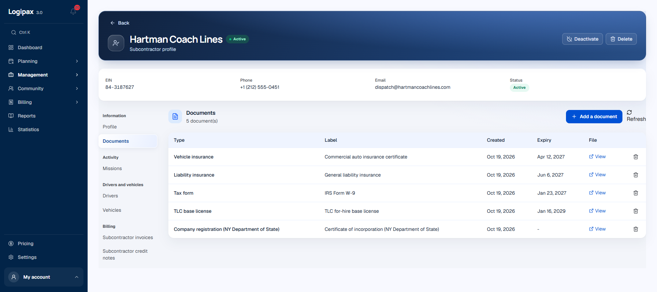Viewport: 657px width, 292px height.
Task: View the TLC base license file
Action: click(x=597, y=211)
